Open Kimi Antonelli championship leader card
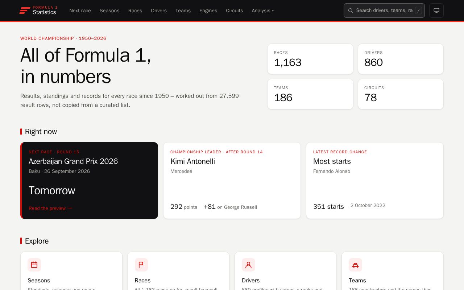Viewport: 464px width, 290px height. (x=232, y=181)
